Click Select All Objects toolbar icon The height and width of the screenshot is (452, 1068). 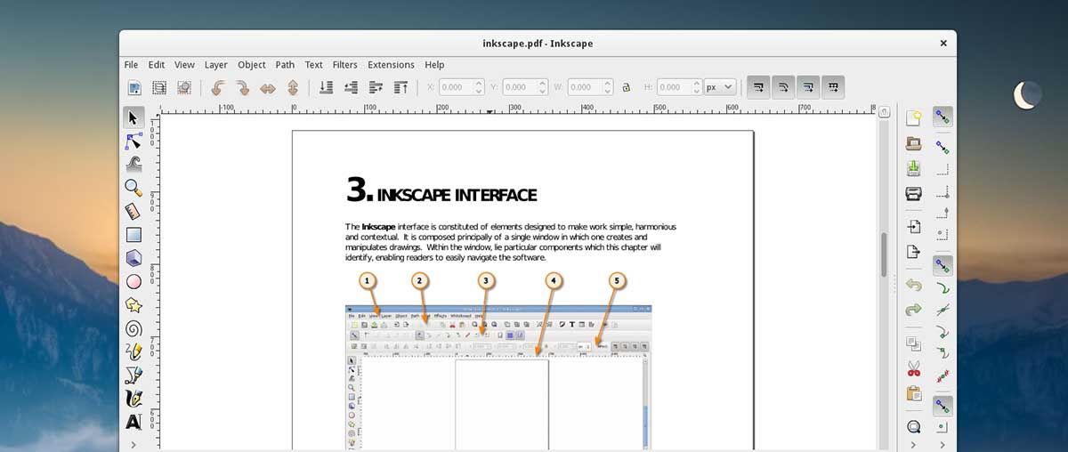tap(134, 87)
